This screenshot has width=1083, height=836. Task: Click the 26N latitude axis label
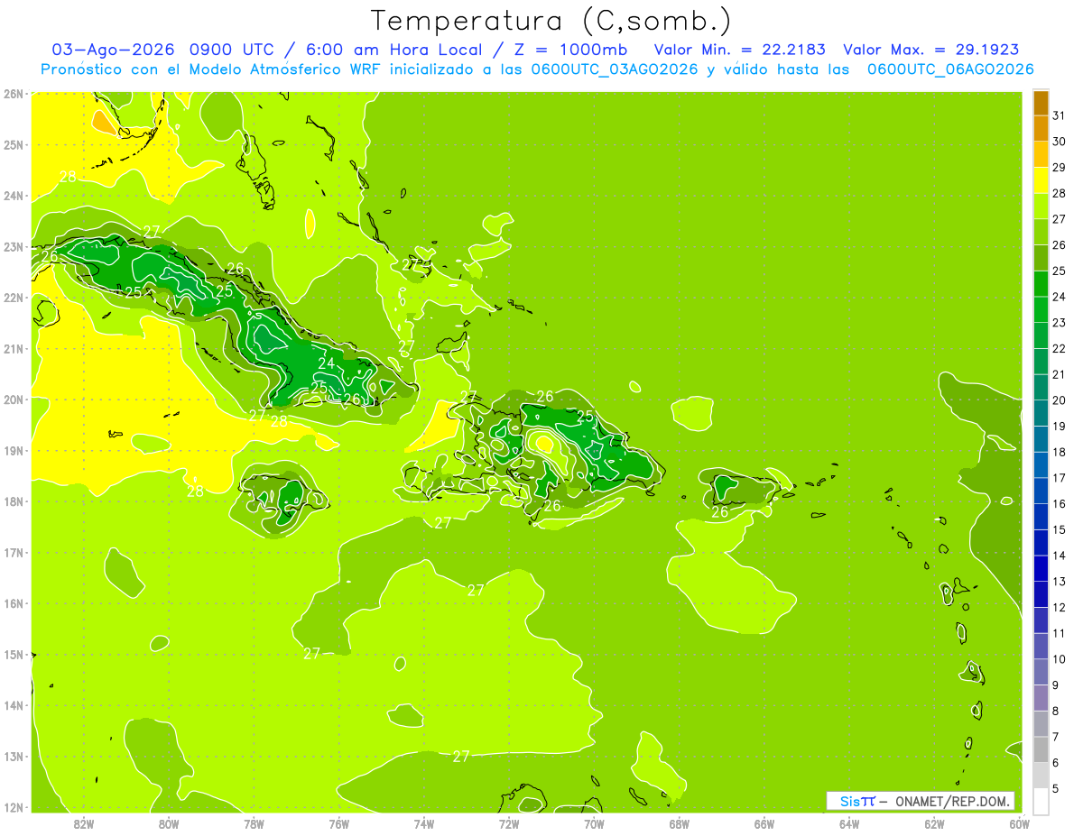point(14,94)
